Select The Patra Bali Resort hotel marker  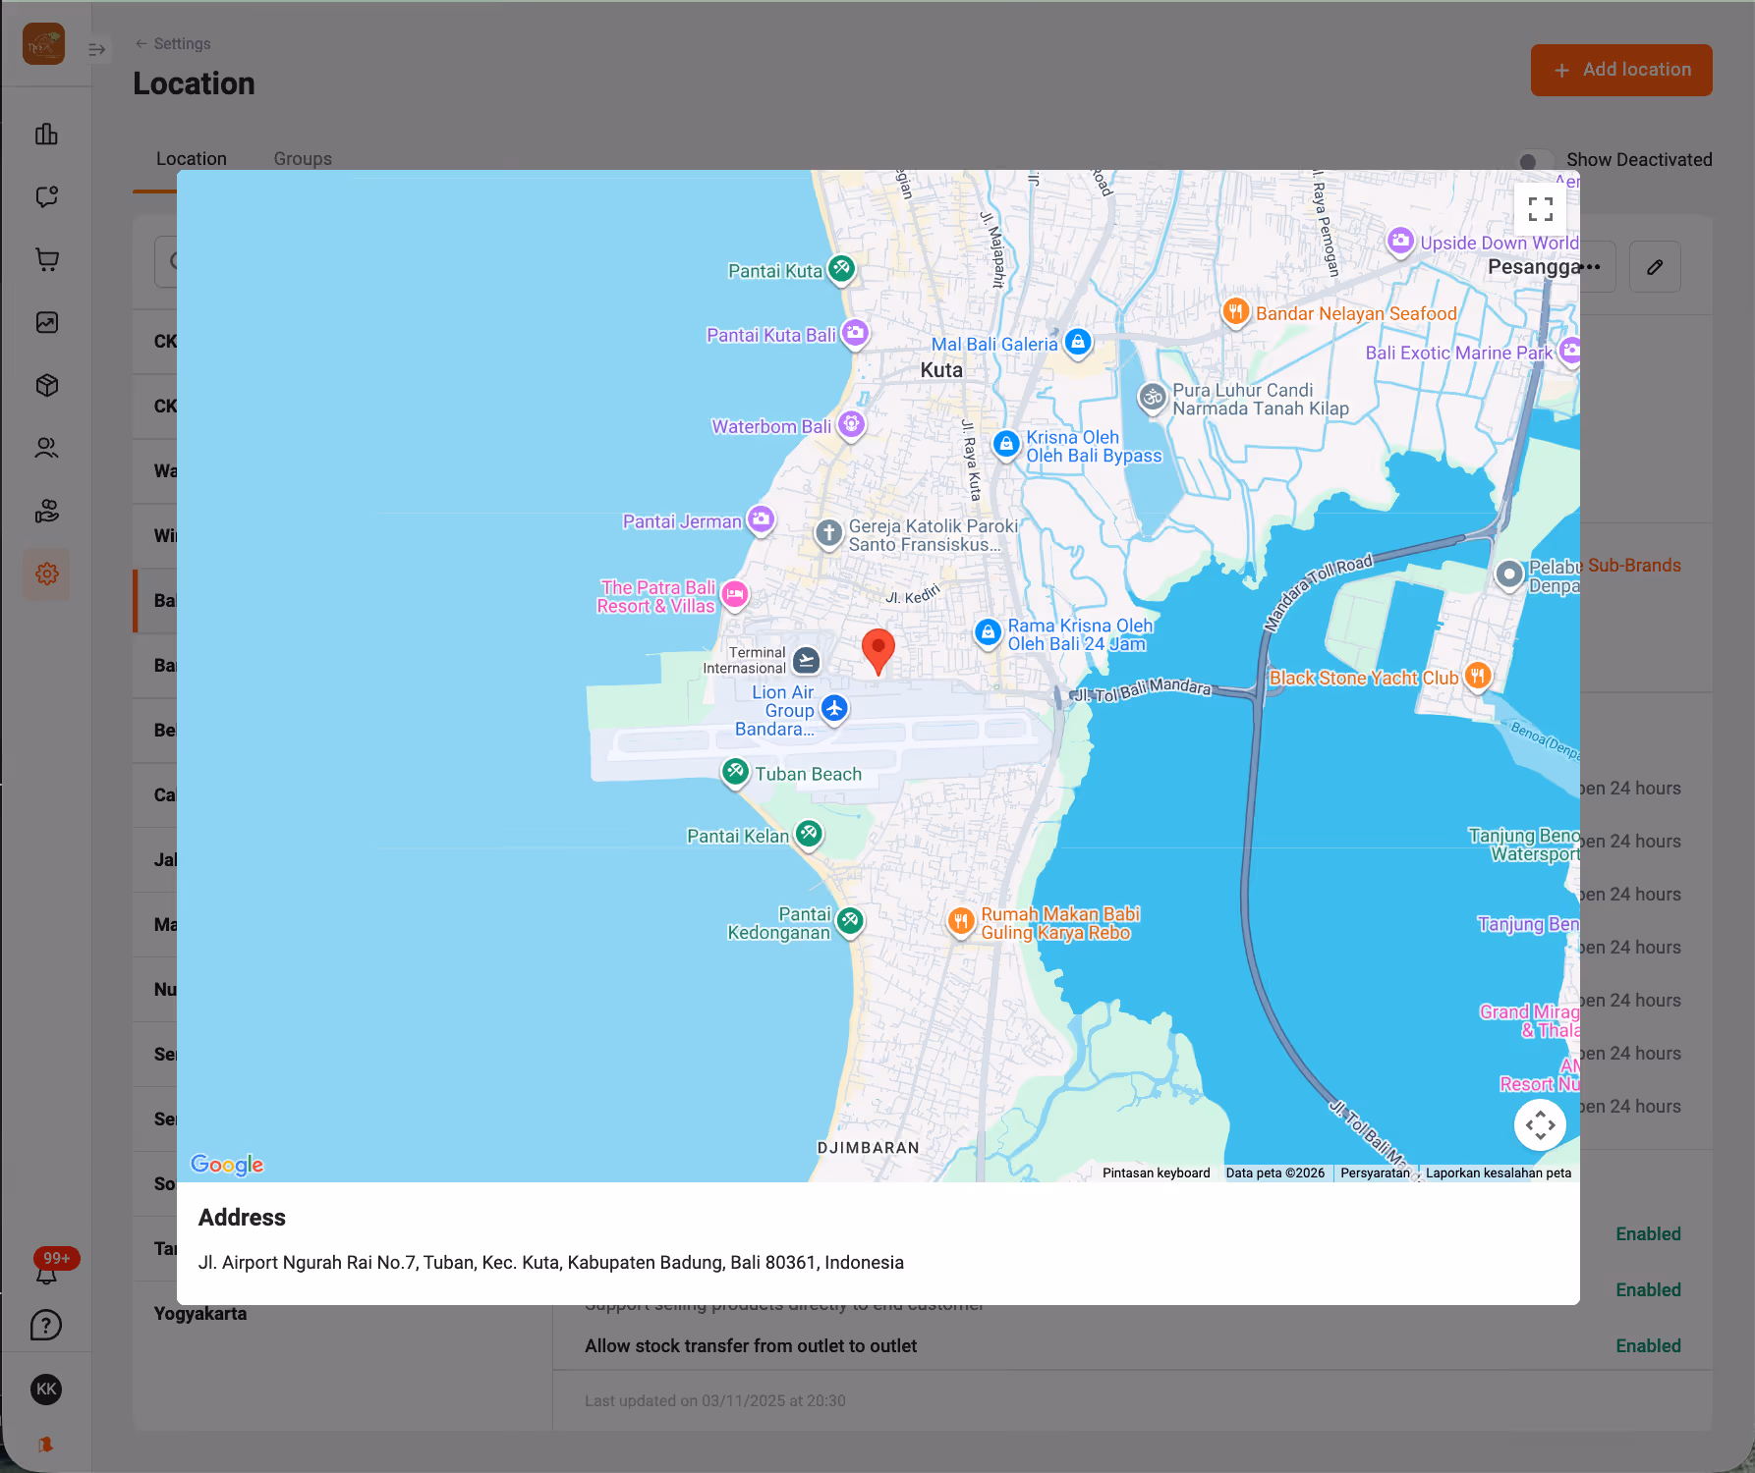click(x=734, y=595)
